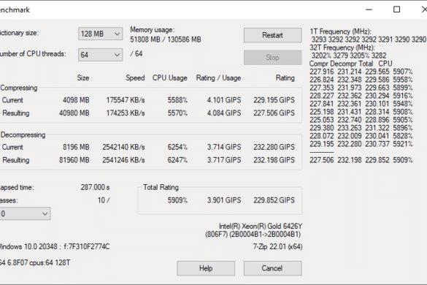Click compressing current speed 175547 KB/s
Screen dimensions: 427x285
point(126,100)
